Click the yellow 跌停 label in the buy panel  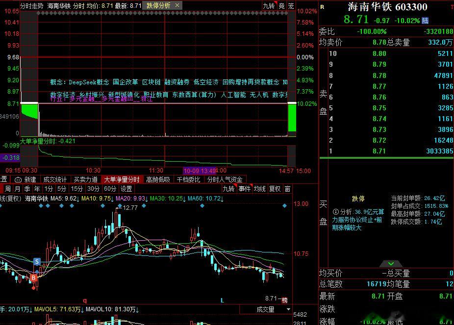[358, 199]
